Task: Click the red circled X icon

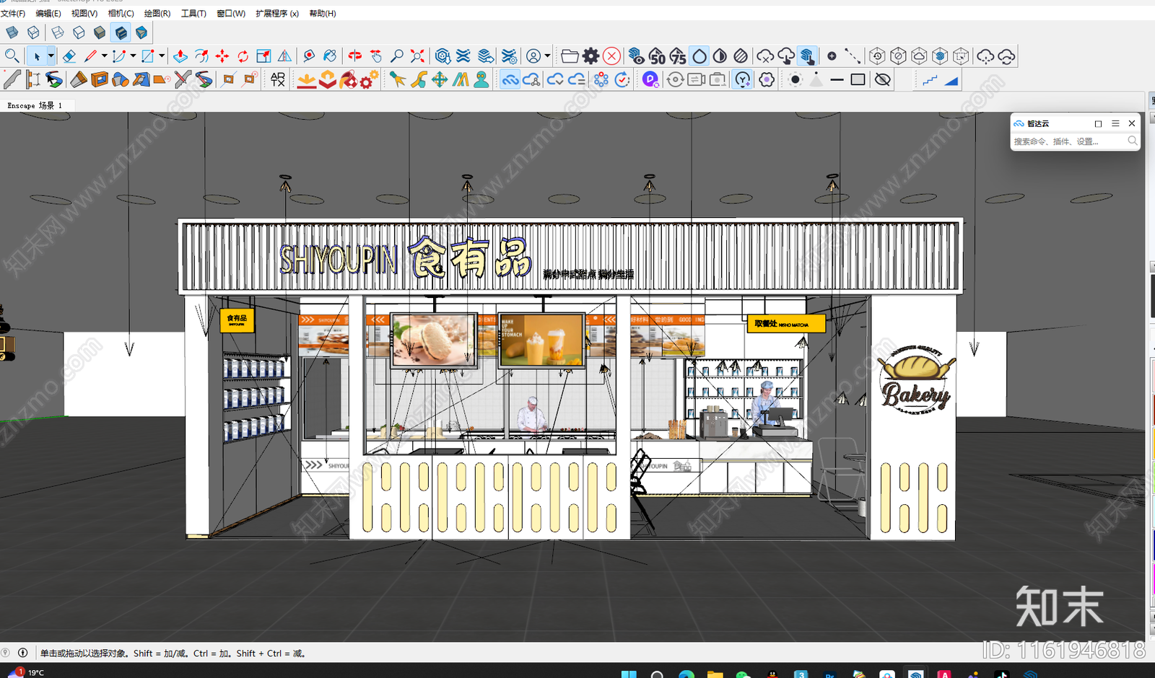Action: pos(611,56)
